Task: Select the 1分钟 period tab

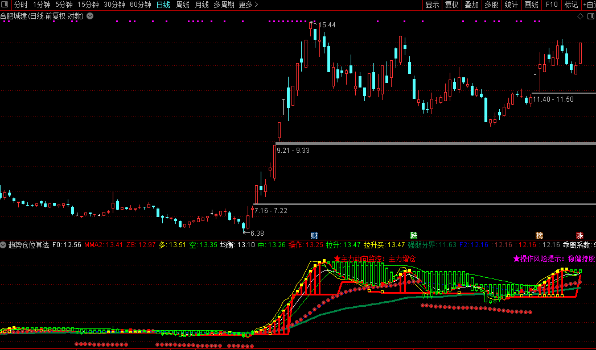Action: 42,5
